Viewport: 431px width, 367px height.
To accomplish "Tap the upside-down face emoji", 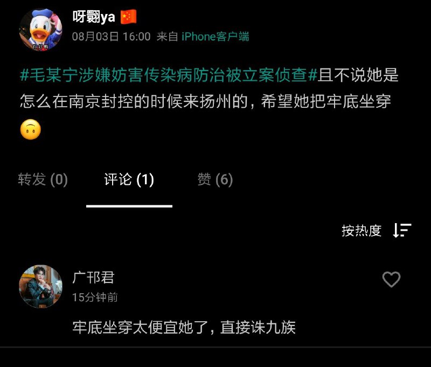I will [31, 129].
